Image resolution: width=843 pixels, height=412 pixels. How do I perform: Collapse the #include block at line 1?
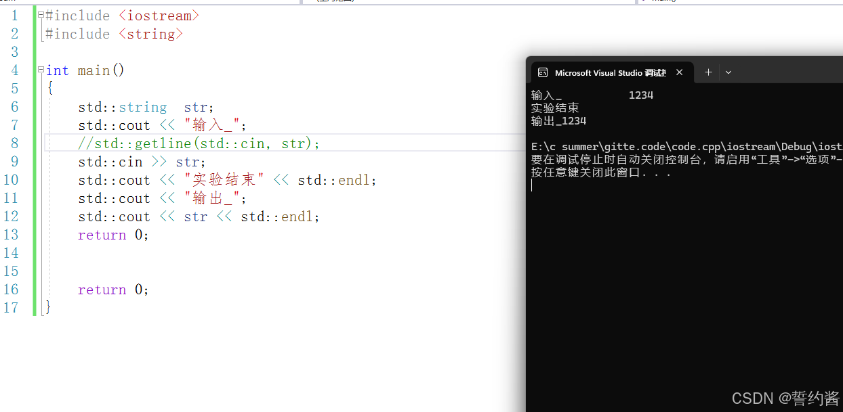[40, 13]
